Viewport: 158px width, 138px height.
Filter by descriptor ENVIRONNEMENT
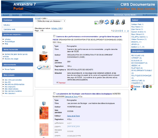[139, 63]
